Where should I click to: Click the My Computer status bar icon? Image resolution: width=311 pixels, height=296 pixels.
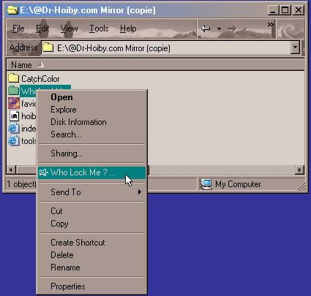(206, 184)
